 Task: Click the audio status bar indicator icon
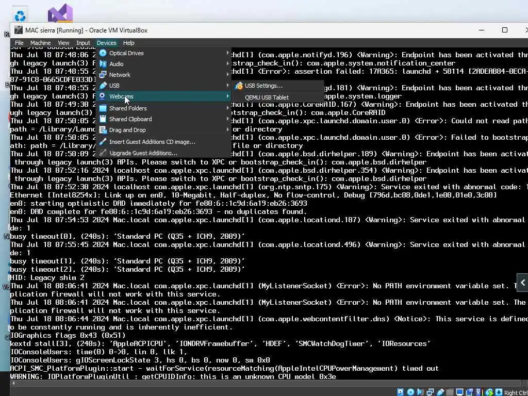pyautogui.click(x=420, y=392)
